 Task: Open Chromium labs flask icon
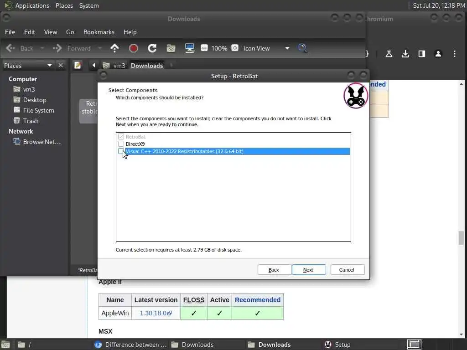389,54
